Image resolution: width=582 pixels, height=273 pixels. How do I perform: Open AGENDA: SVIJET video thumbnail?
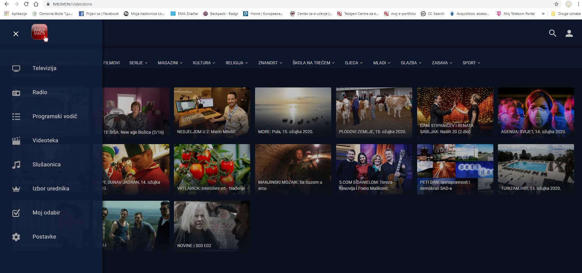pyautogui.click(x=536, y=113)
